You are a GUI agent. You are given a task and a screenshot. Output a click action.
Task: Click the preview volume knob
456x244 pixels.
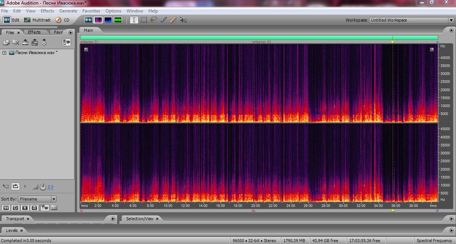coord(43,186)
